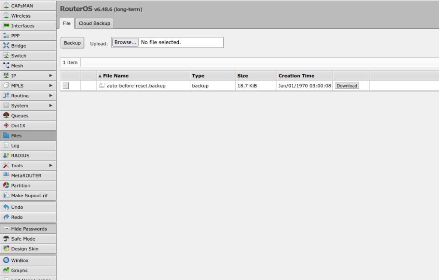Screen dimensions: 439x280
Task: Open the Switch menu icon
Action: point(6,55)
